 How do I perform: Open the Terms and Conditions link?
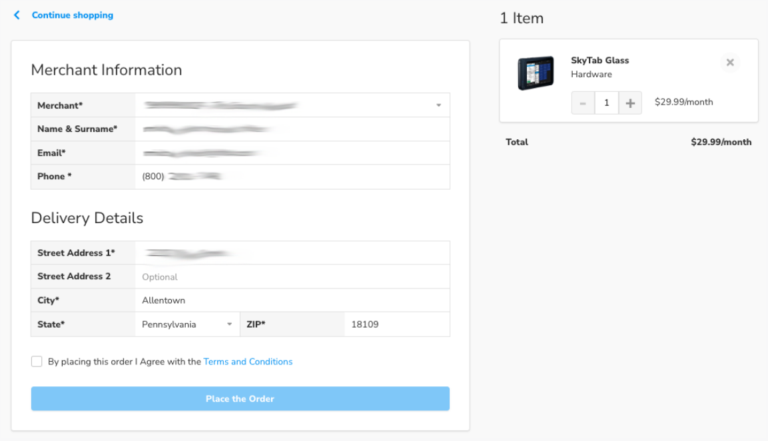248,362
